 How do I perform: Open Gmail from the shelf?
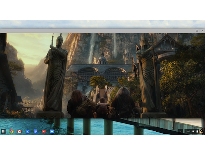(x=19, y=131)
